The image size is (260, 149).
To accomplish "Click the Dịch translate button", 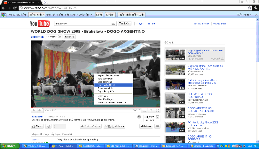I will pos(99,15).
